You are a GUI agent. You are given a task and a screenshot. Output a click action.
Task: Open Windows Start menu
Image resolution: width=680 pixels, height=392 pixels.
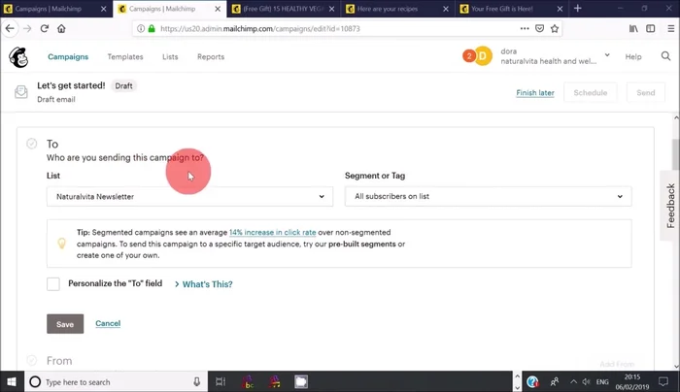[12, 381]
